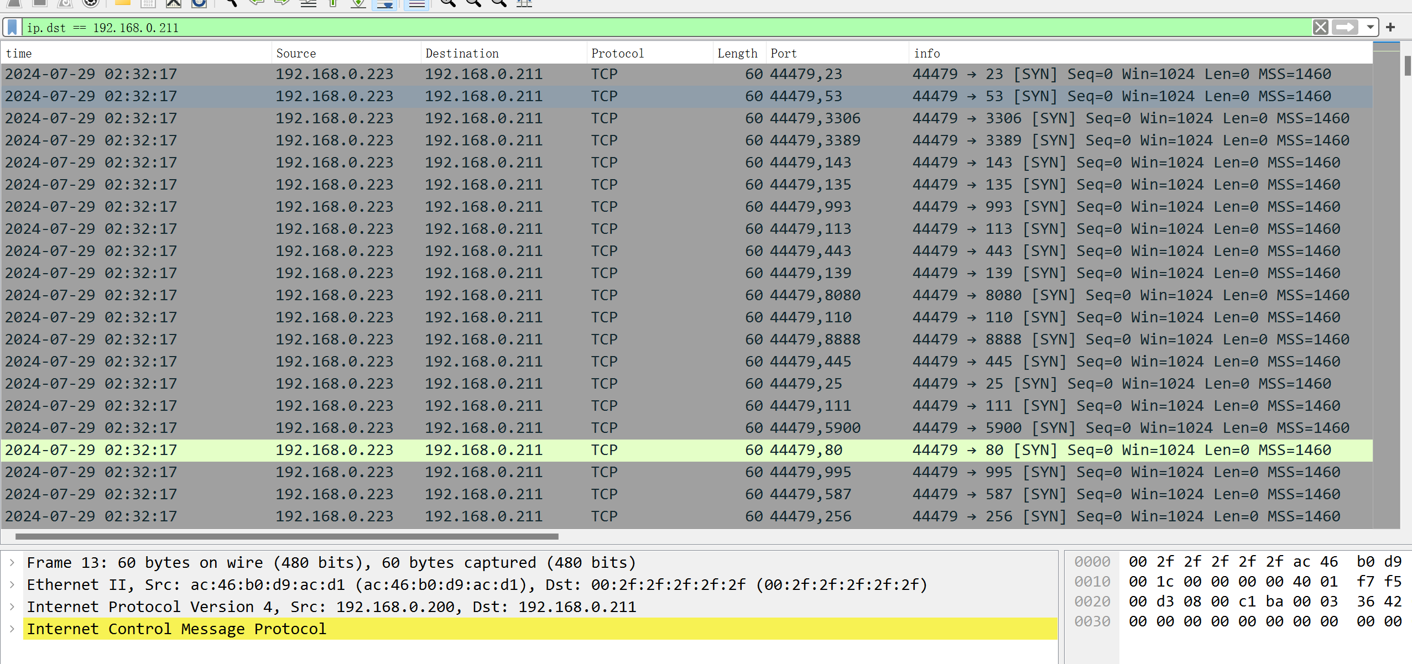Screen dimensions: 1412x664
Task: Apply the display filter arrow button
Action: click(x=1345, y=27)
